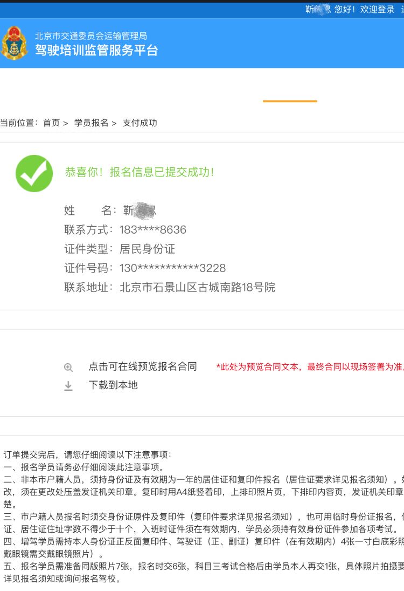Click the phone number 183****8636

(x=153, y=229)
